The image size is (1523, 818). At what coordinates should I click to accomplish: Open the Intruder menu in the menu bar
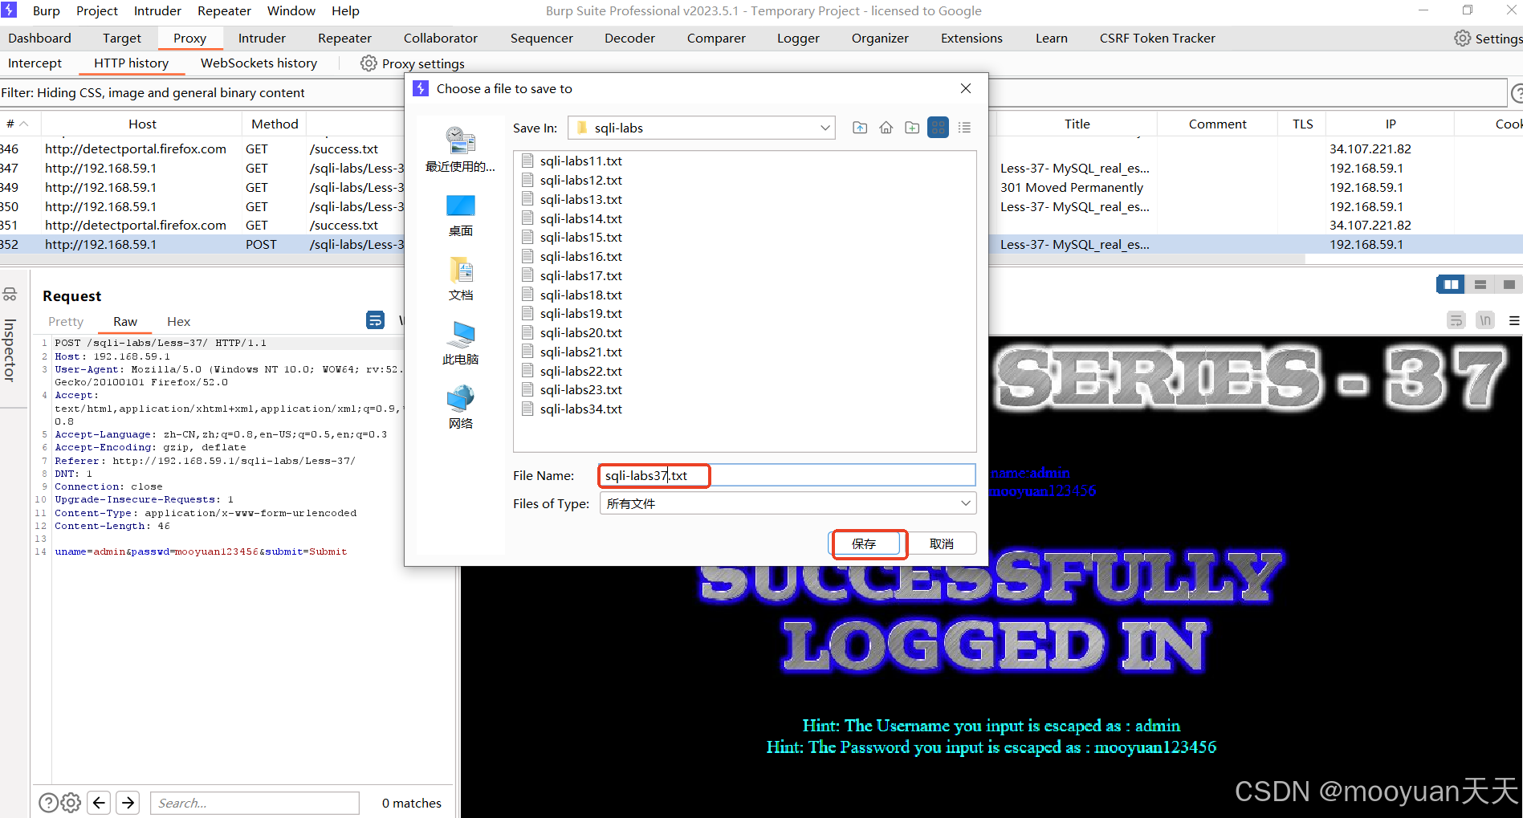coord(157,11)
